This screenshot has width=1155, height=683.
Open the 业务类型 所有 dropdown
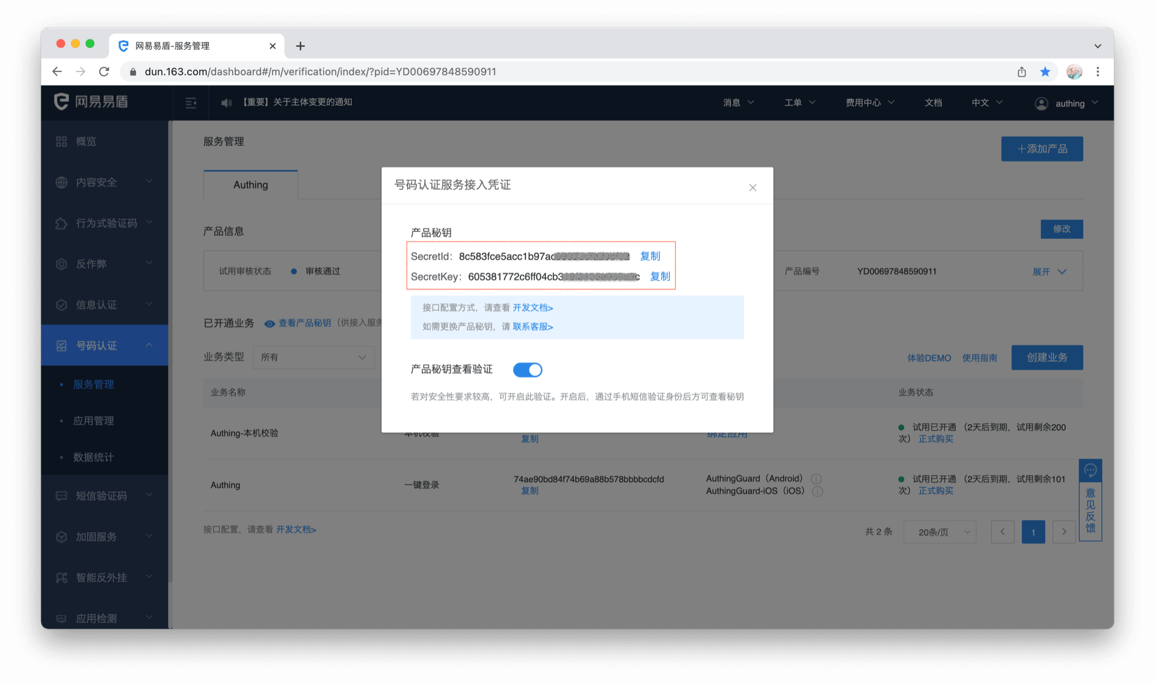313,357
